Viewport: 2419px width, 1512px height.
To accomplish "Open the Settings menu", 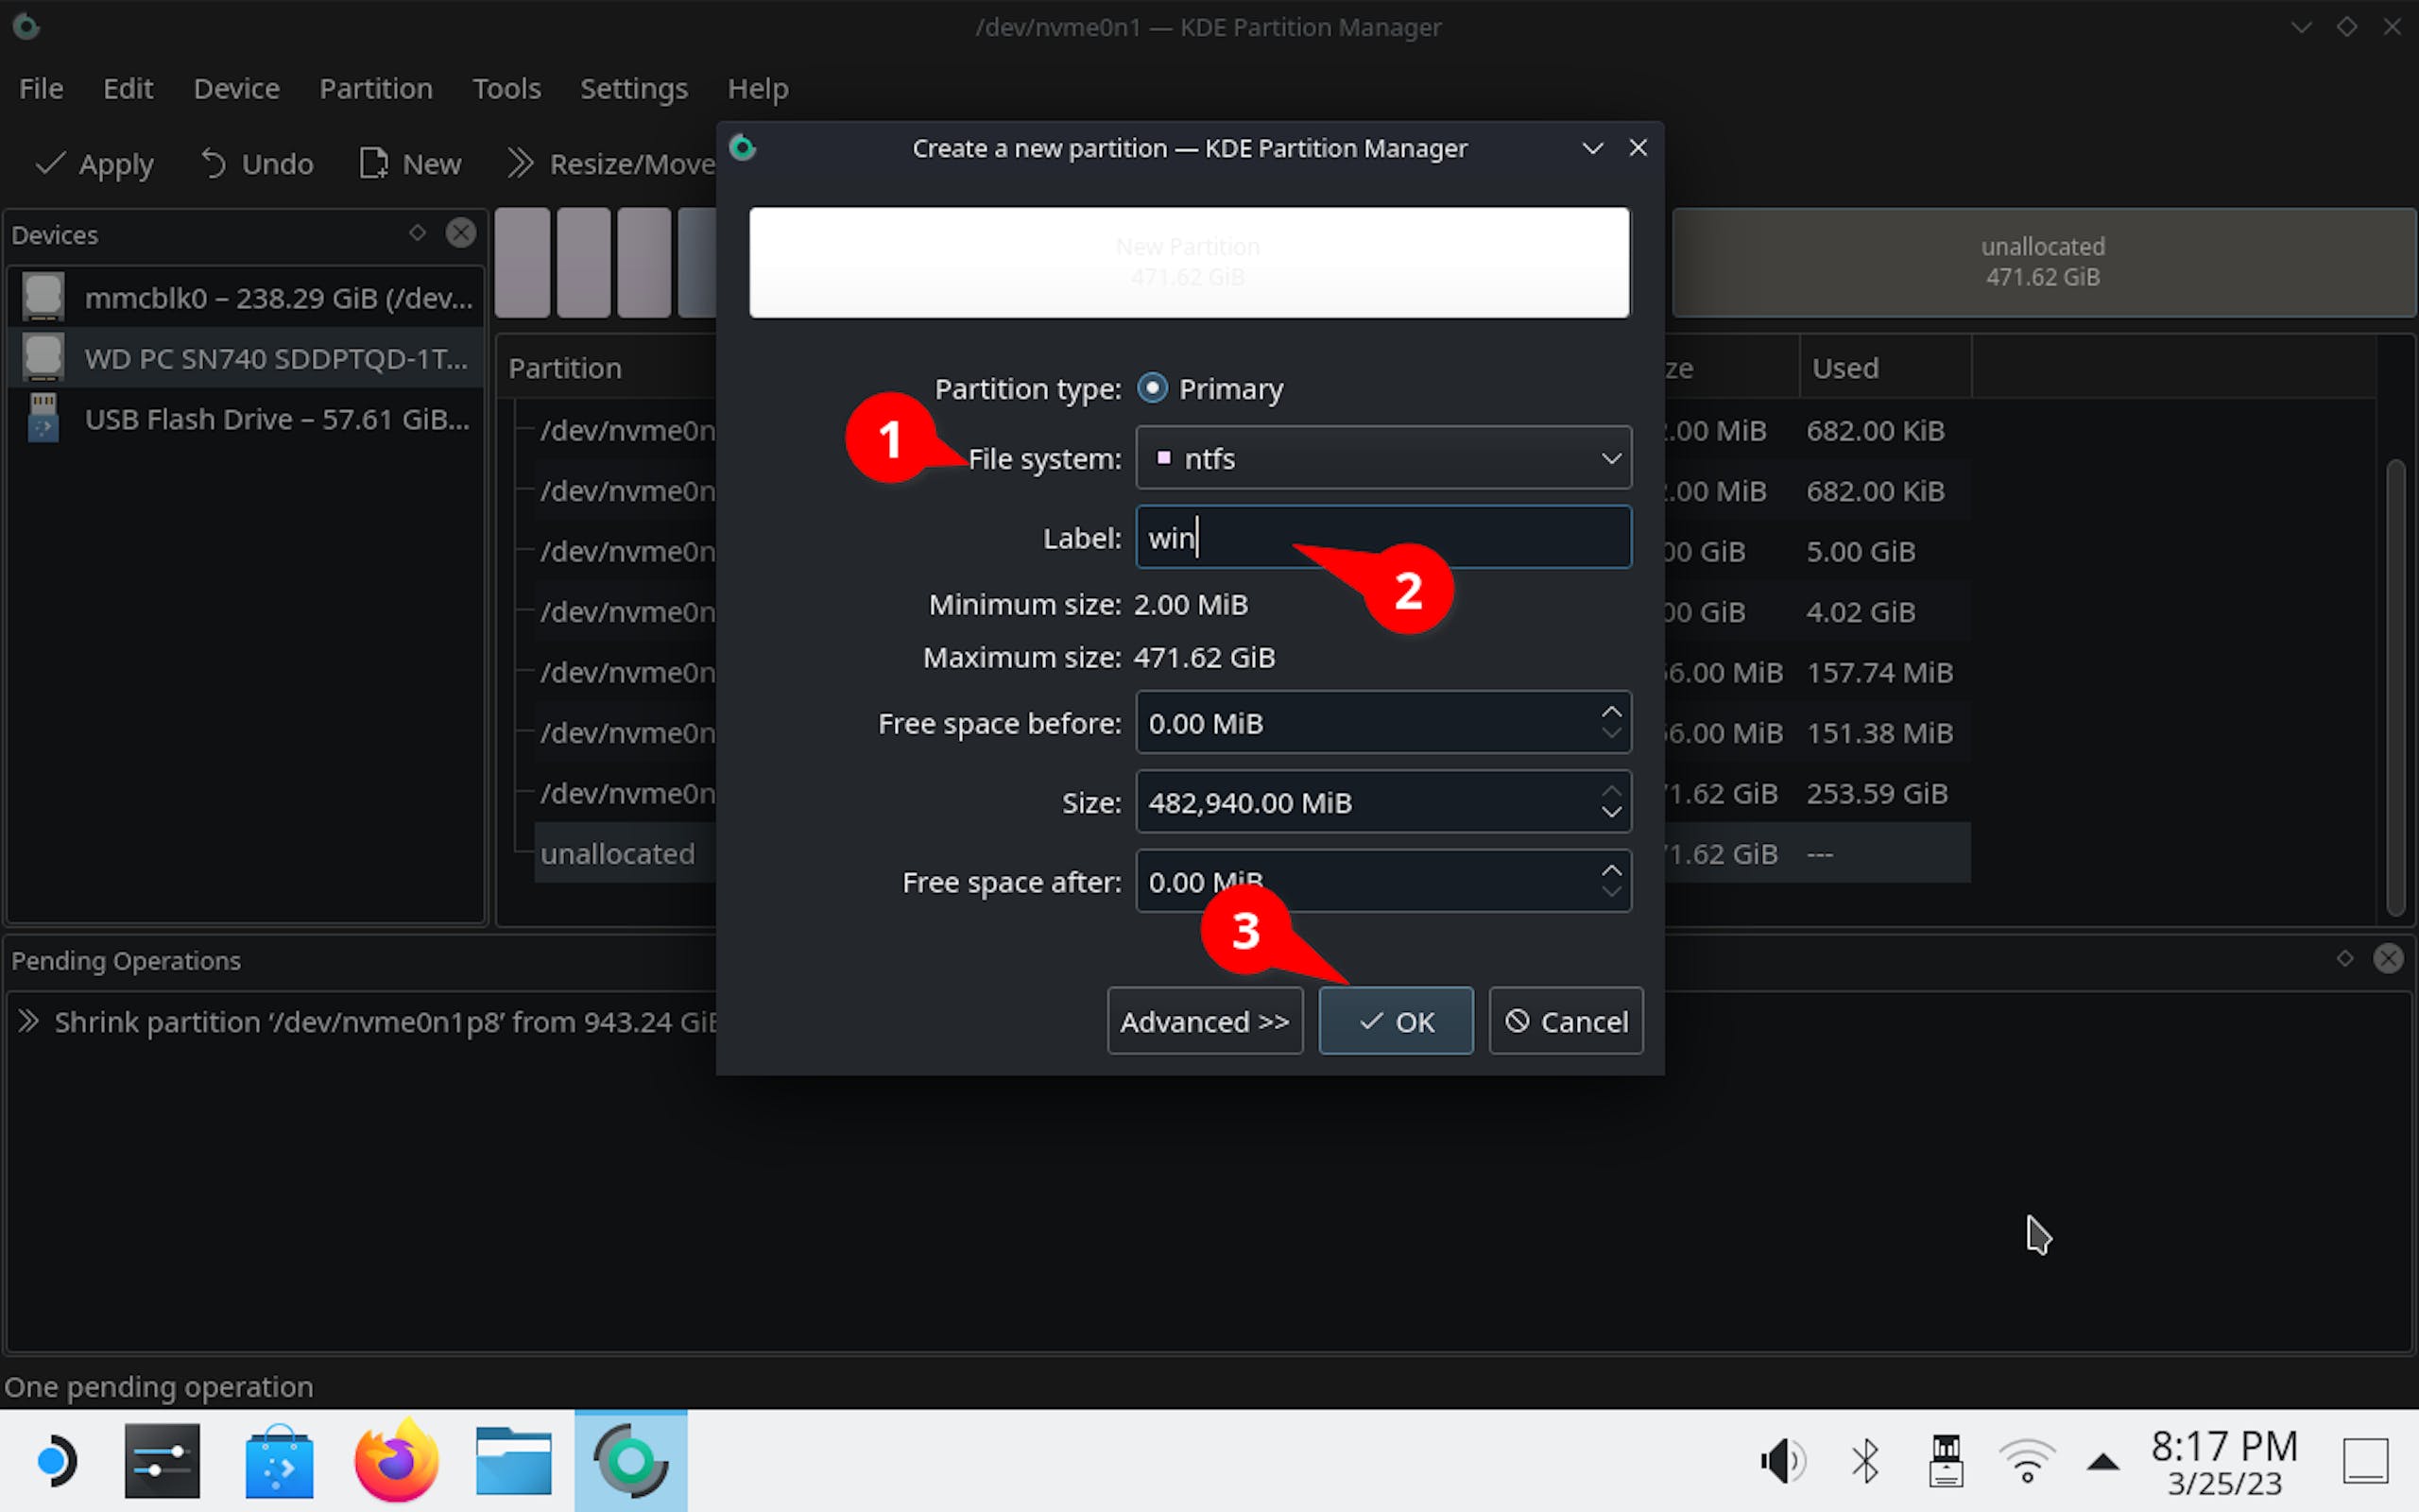I will point(634,88).
